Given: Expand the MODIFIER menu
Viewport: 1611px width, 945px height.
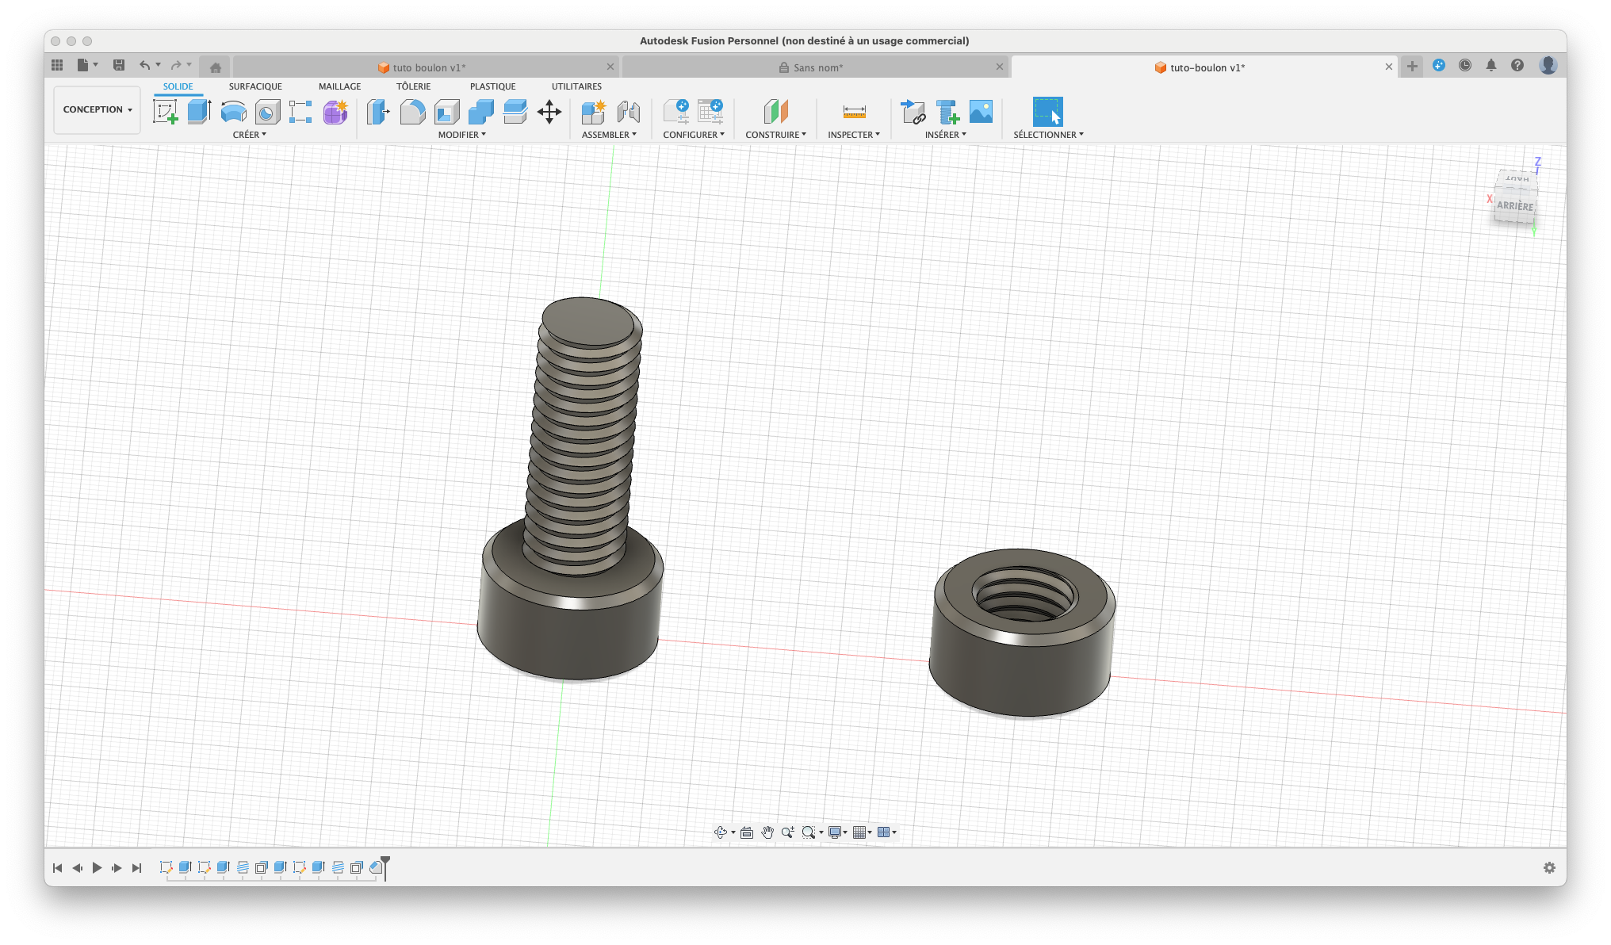Looking at the screenshot, I should [461, 135].
